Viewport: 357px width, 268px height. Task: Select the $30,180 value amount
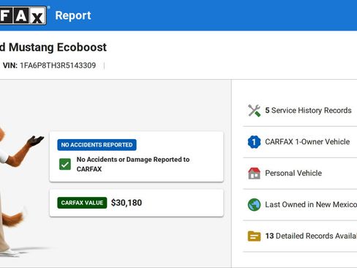(127, 203)
